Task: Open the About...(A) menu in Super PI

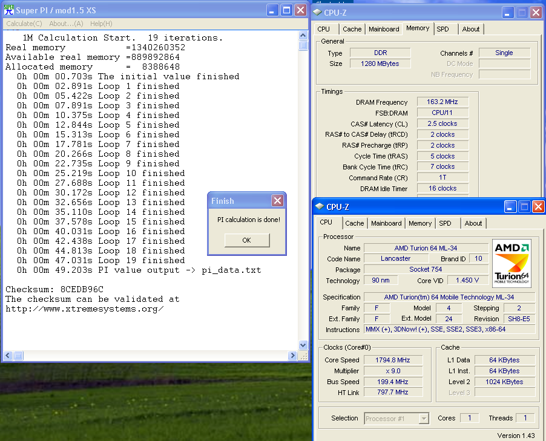Action: (x=66, y=24)
